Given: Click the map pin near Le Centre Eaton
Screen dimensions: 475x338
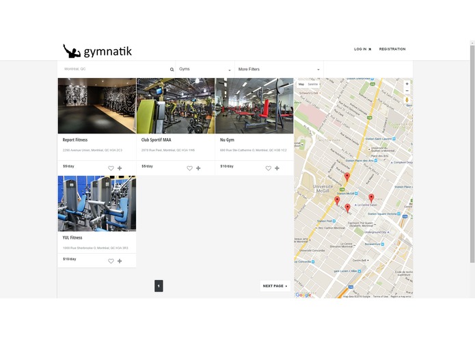Looking at the screenshot, I should tap(371, 198).
